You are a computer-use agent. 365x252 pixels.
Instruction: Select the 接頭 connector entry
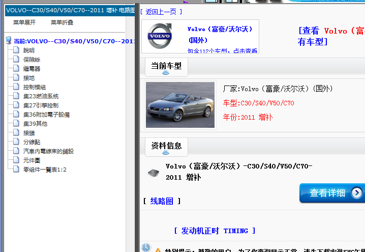pyautogui.click(x=29, y=133)
